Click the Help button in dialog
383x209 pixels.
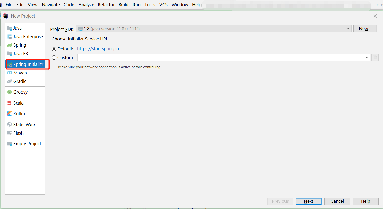tap(365, 201)
